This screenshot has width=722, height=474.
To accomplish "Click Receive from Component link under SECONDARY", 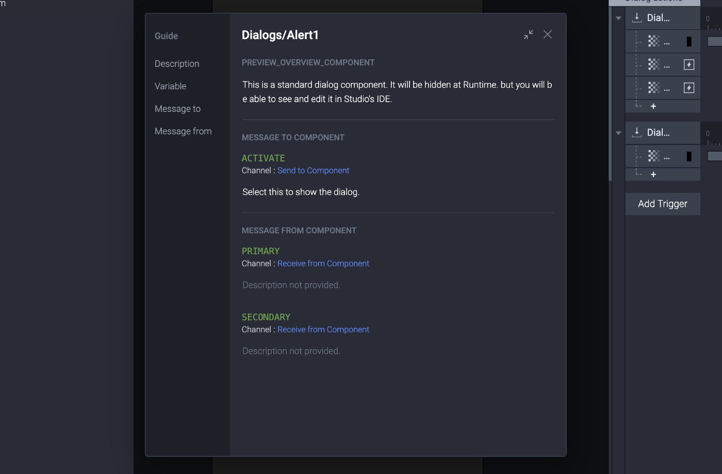I will (323, 330).
